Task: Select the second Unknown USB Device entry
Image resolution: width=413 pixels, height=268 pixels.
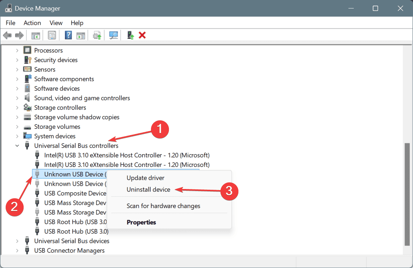Action: click(75, 184)
